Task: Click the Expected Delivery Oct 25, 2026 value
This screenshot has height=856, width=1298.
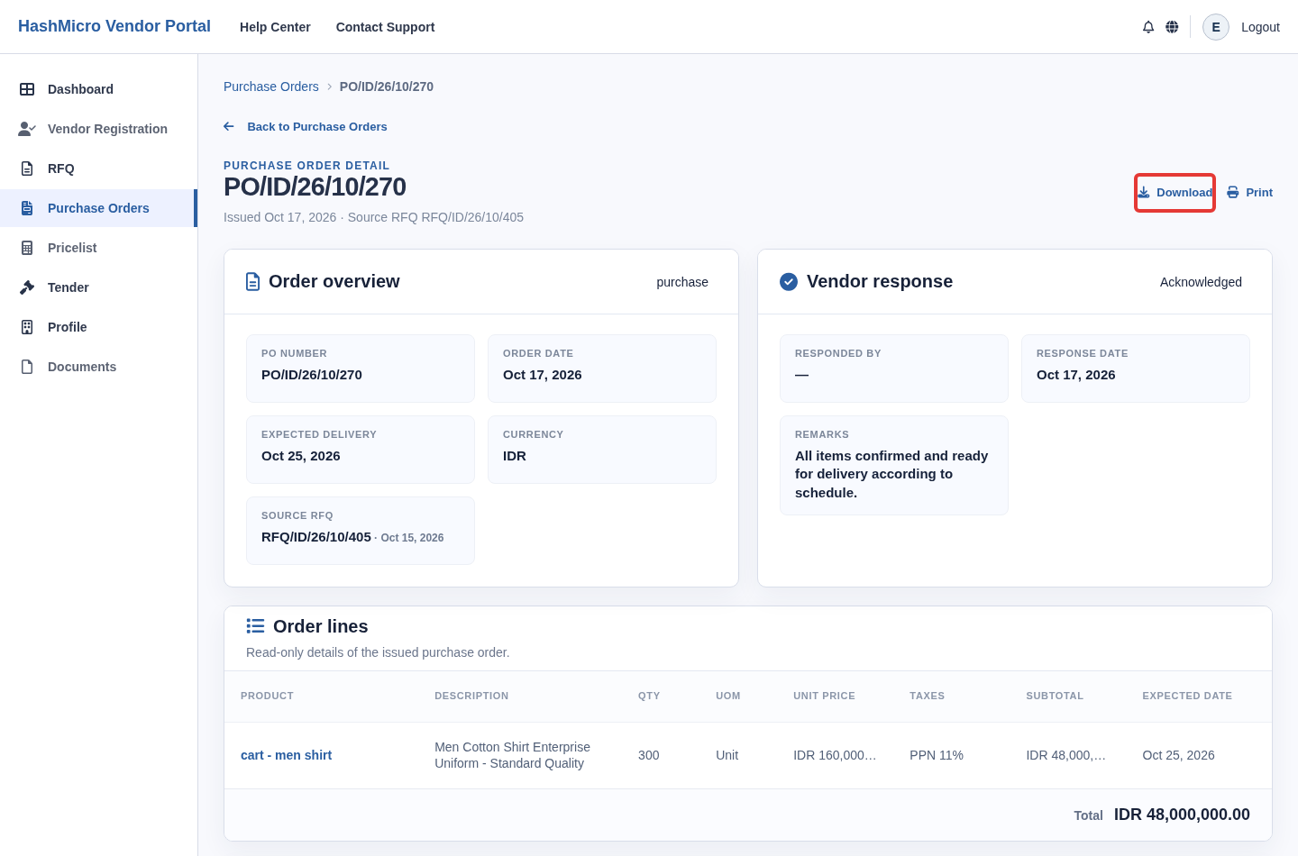Action: click(301, 456)
